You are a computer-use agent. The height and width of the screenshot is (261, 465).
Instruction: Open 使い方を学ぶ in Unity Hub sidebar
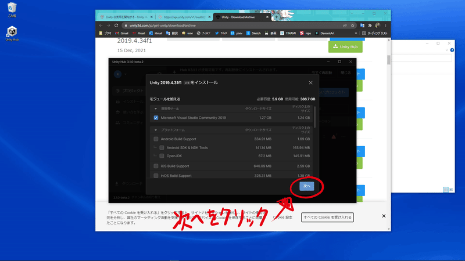point(130,112)
